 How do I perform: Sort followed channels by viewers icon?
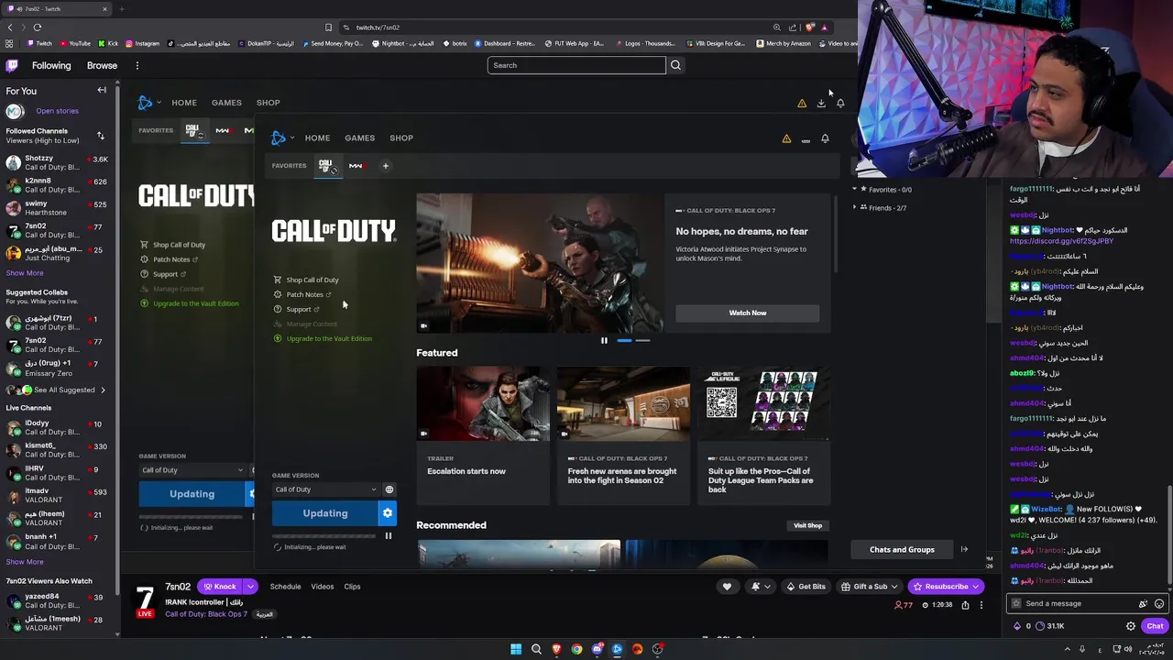[x=101, y=136]
